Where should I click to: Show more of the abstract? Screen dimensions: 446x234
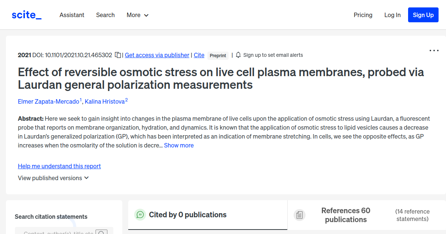coord(179,145)
